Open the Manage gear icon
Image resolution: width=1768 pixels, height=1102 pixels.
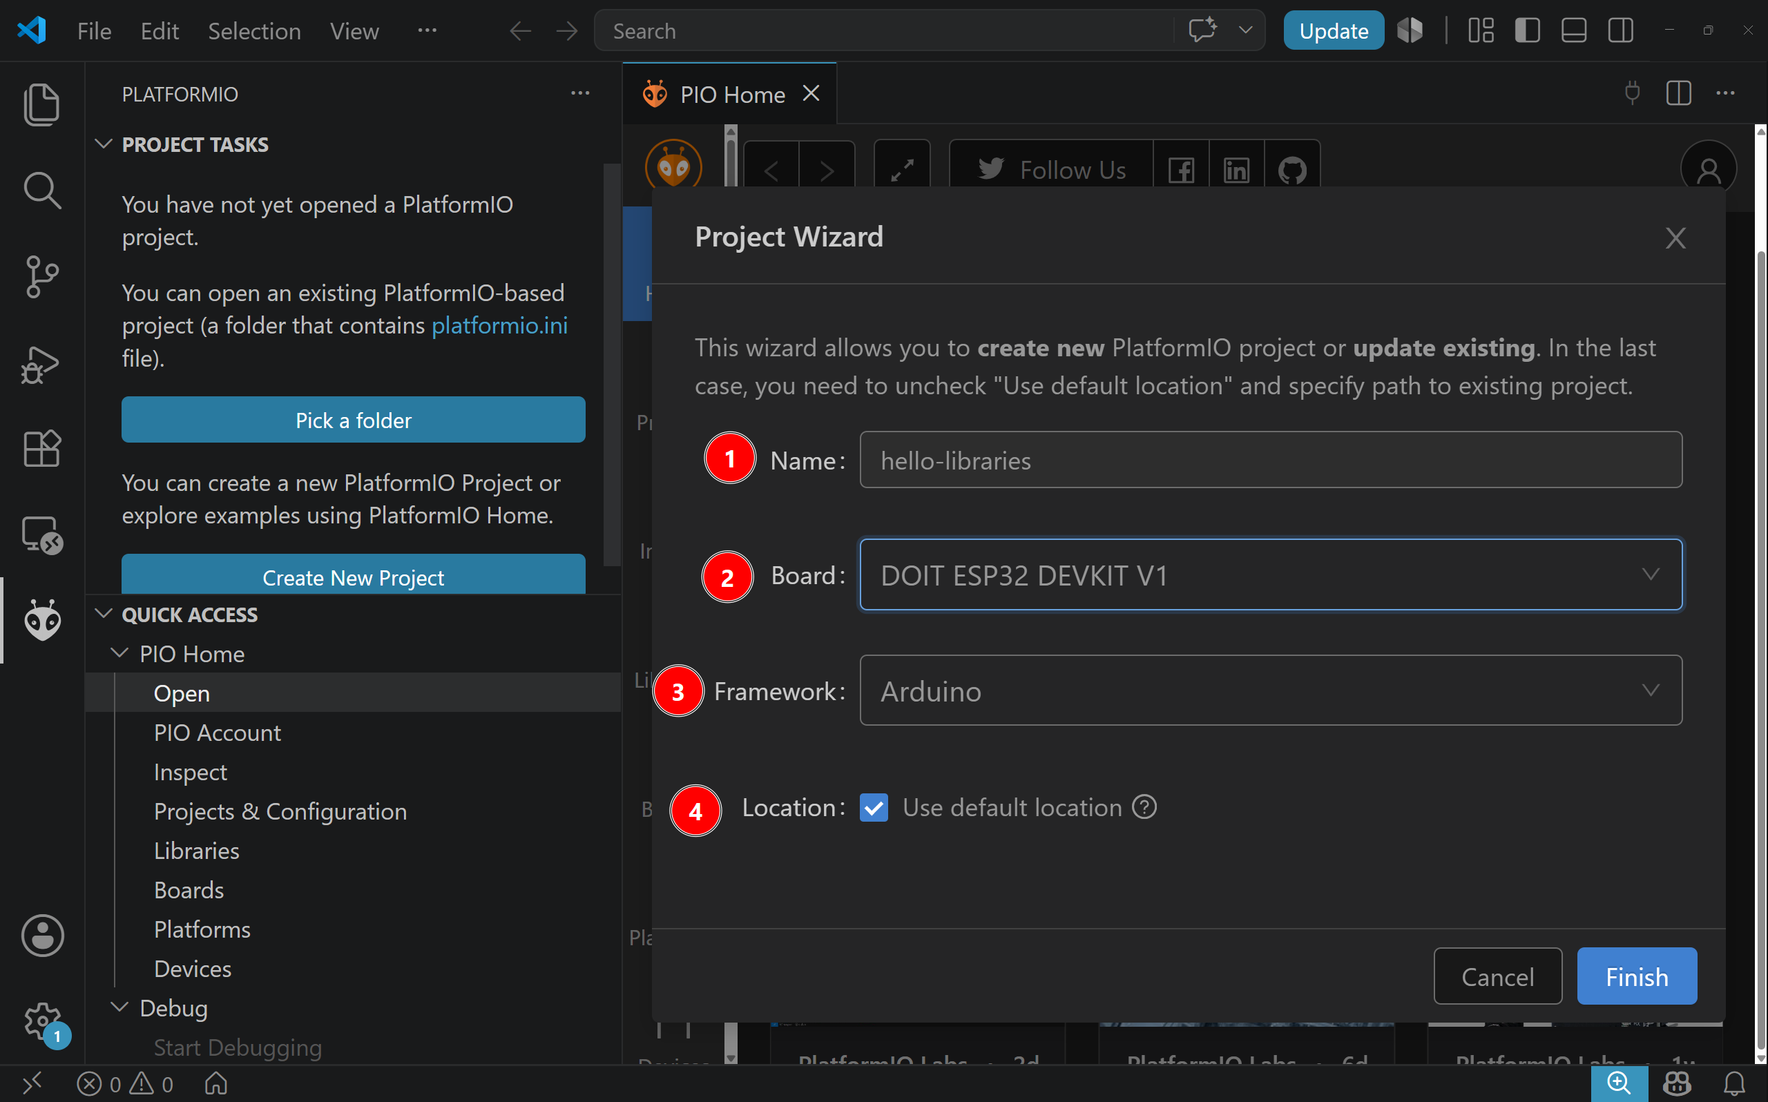pos(42,1022)
